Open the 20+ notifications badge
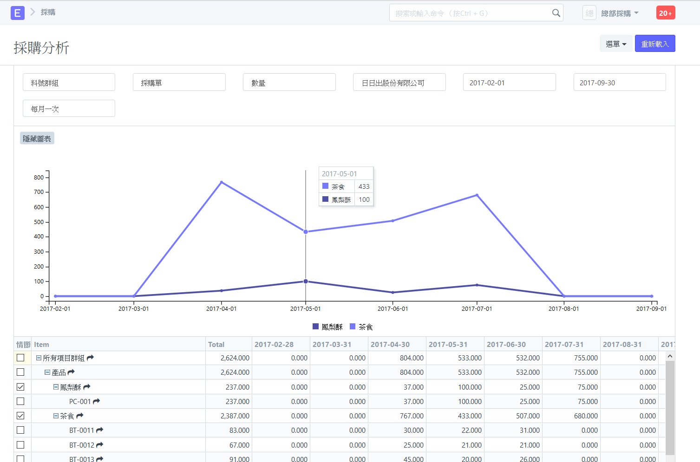The height and width of the screenshot is (462, 700). [665, 13]
